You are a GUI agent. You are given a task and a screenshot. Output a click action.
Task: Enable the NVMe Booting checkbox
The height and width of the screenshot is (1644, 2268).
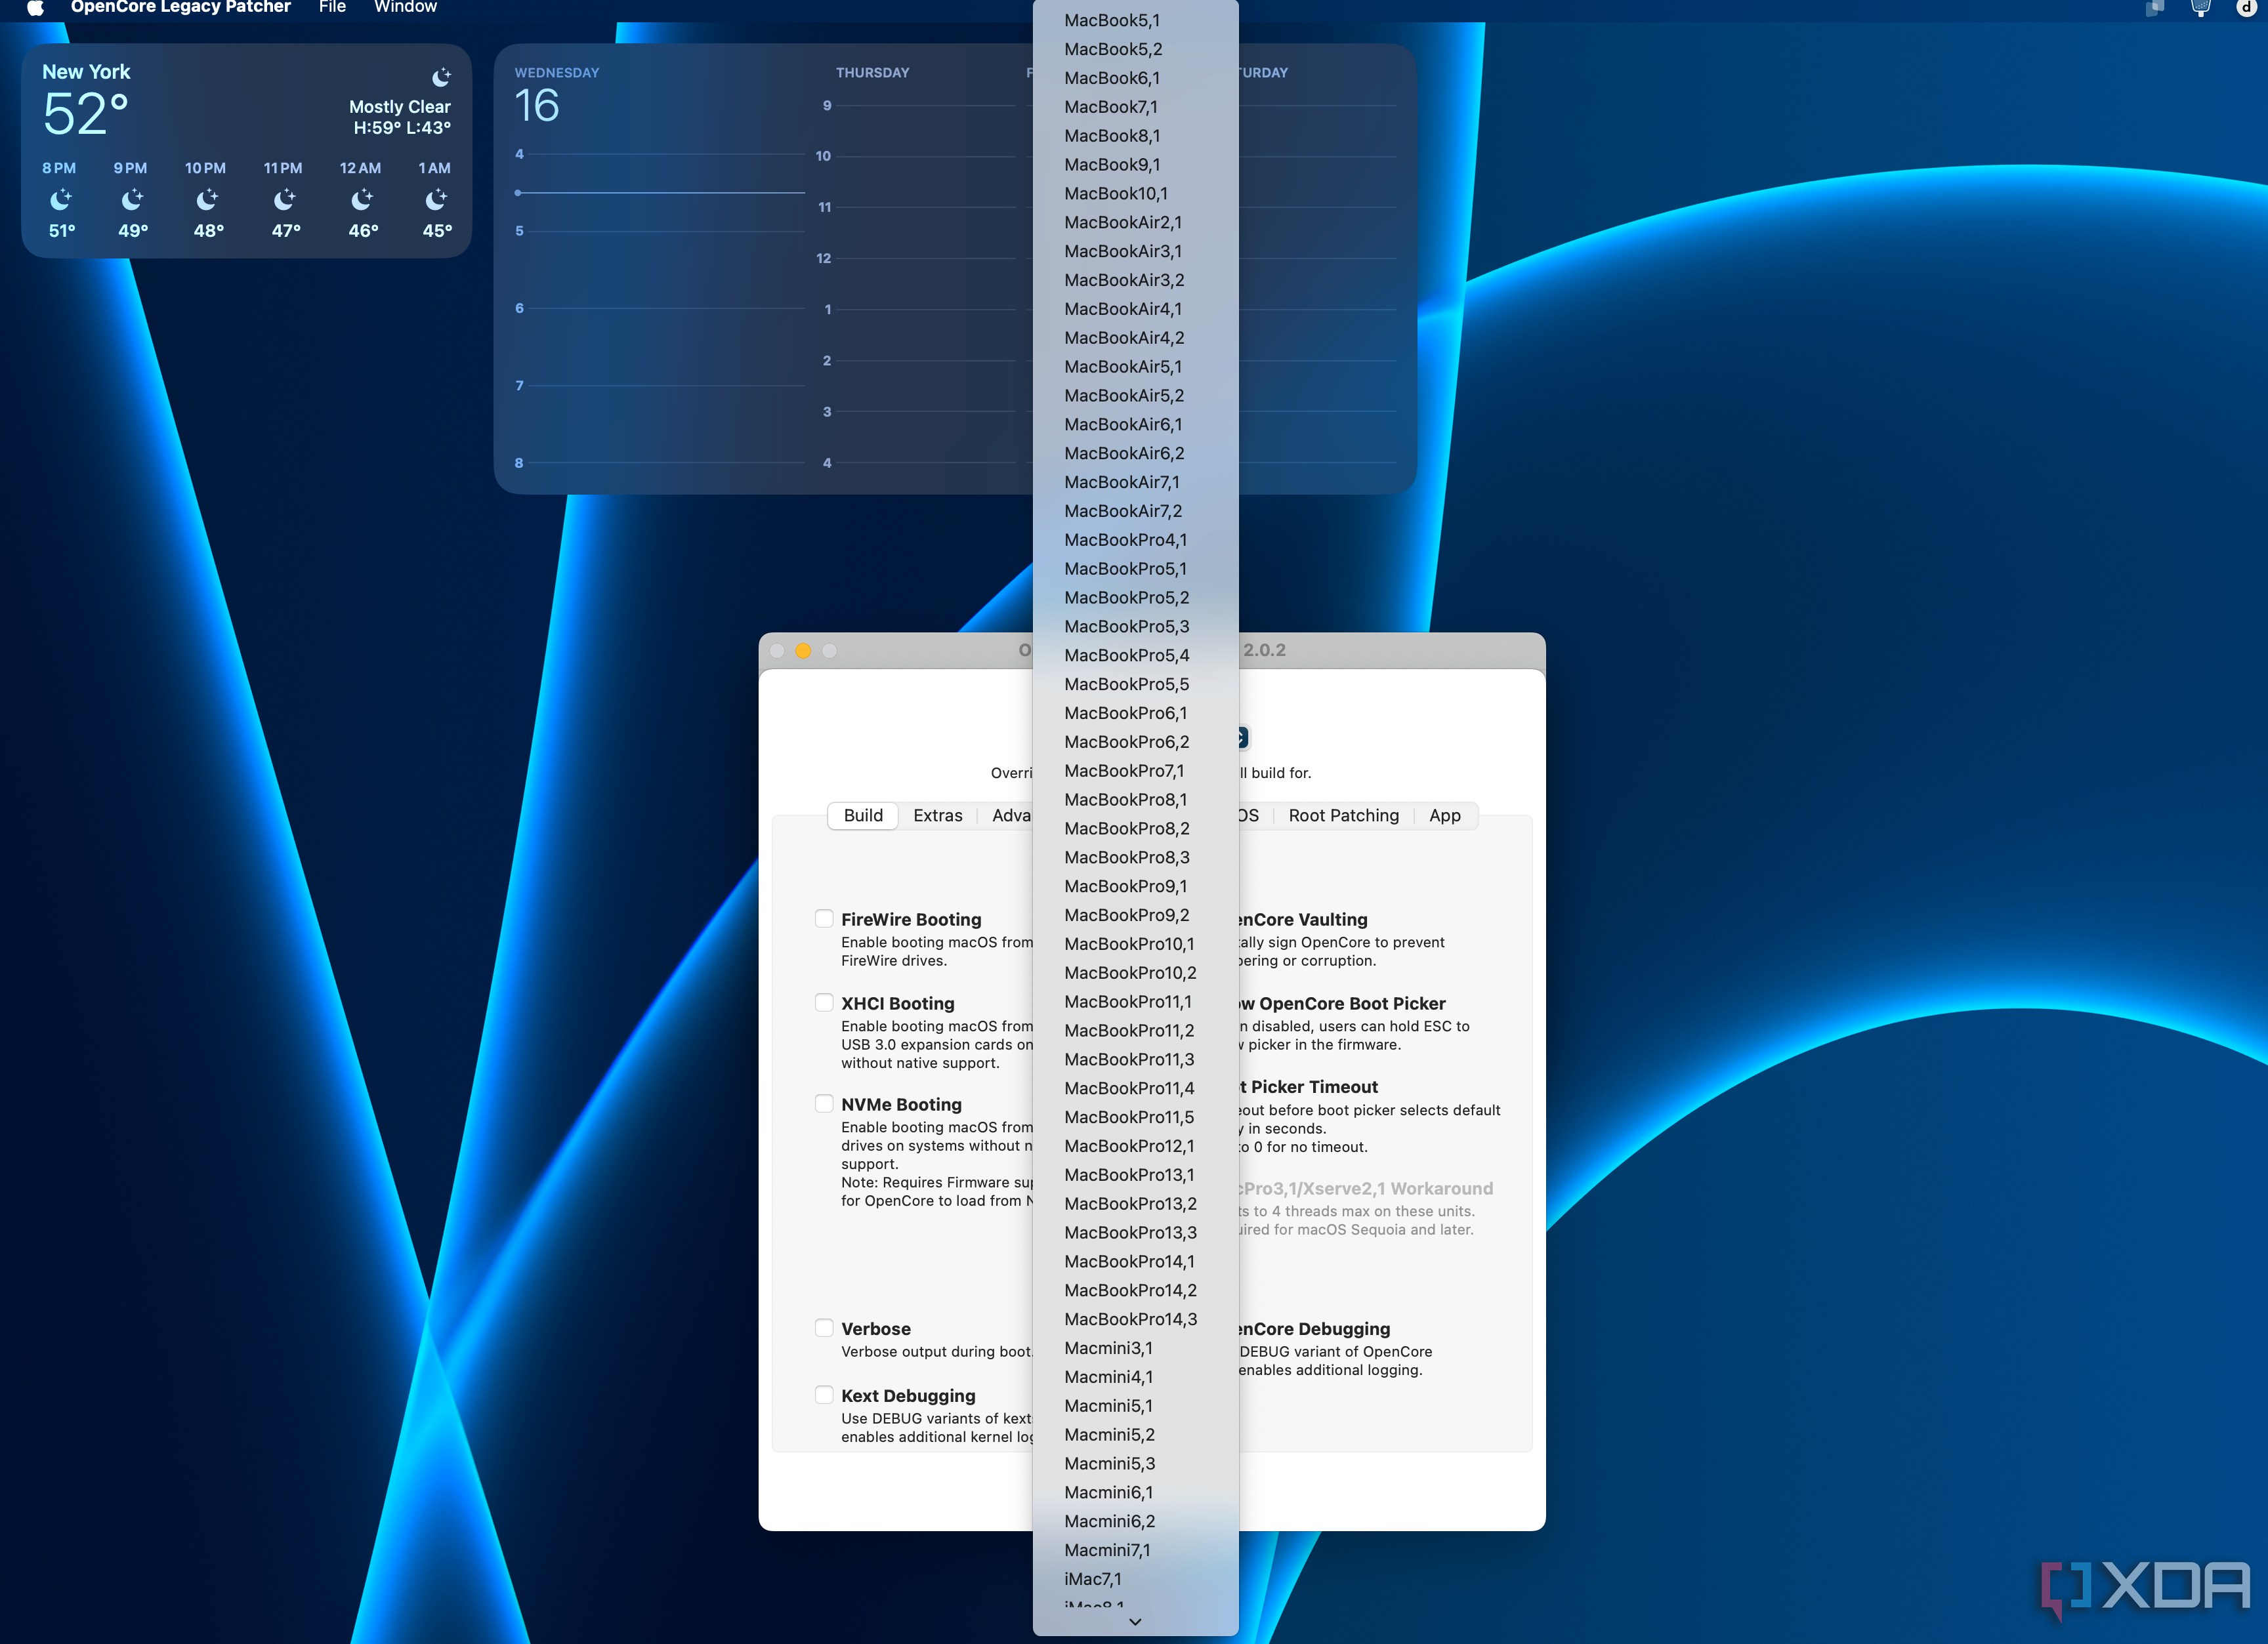(x=824, y=1103)
